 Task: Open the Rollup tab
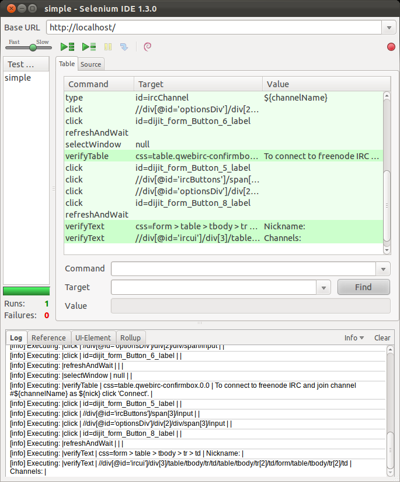pos(130,338)
